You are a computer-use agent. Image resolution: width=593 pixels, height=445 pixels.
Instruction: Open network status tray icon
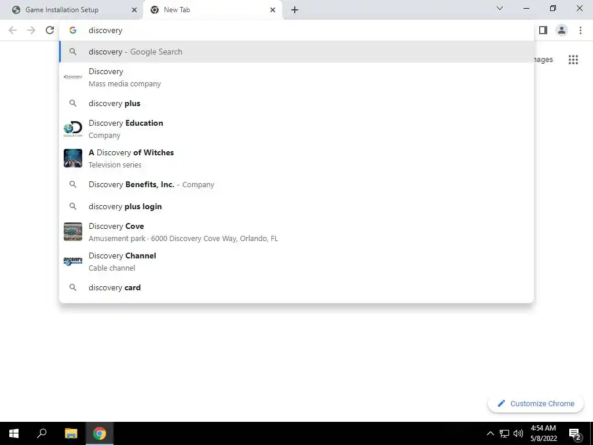pos(504,433)
